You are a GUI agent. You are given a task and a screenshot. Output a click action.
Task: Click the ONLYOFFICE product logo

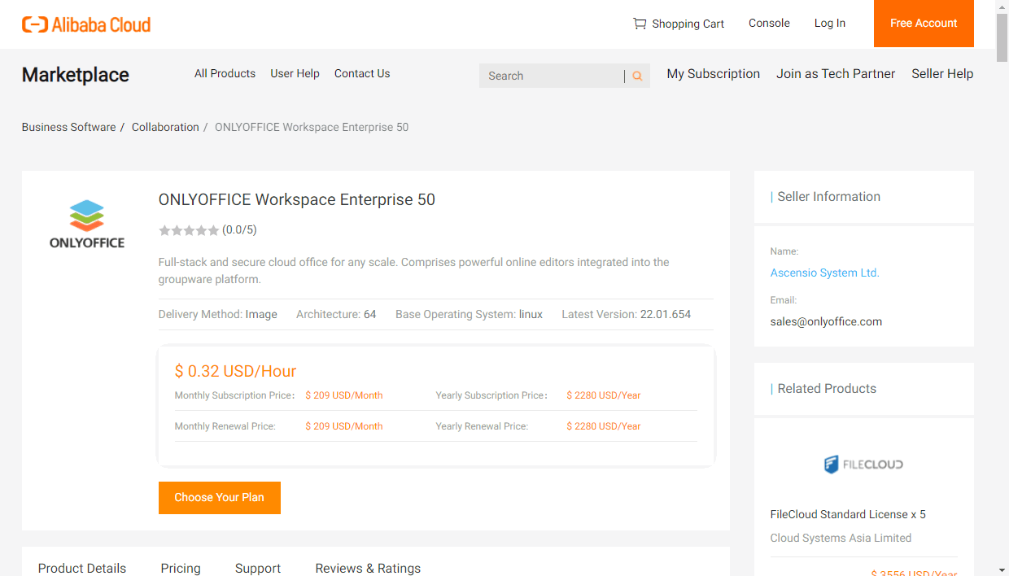click(x=87, y=225)
